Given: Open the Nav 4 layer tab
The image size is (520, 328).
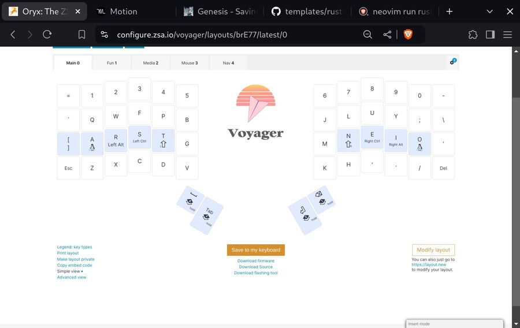Looking at the screenshot, I should 228,63.
